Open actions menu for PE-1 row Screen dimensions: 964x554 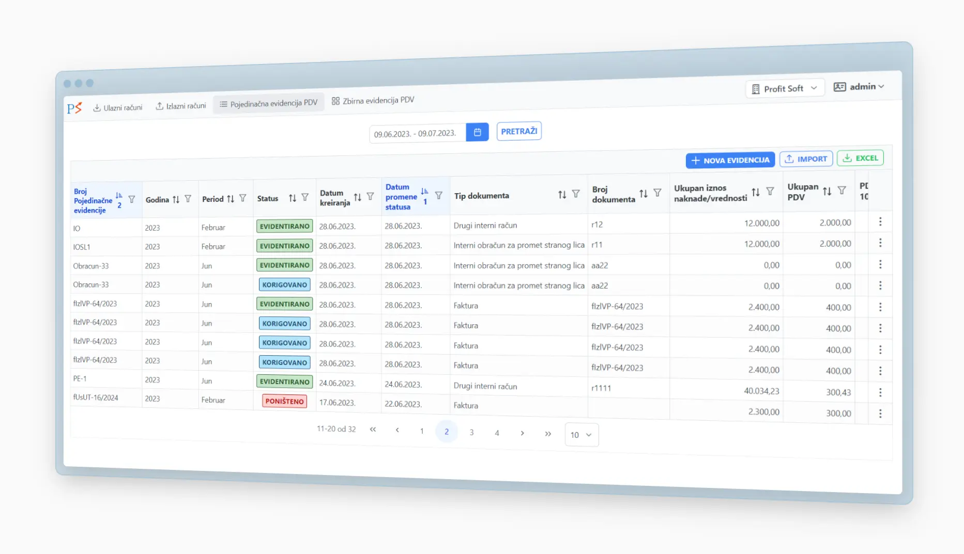pos(880,392)
